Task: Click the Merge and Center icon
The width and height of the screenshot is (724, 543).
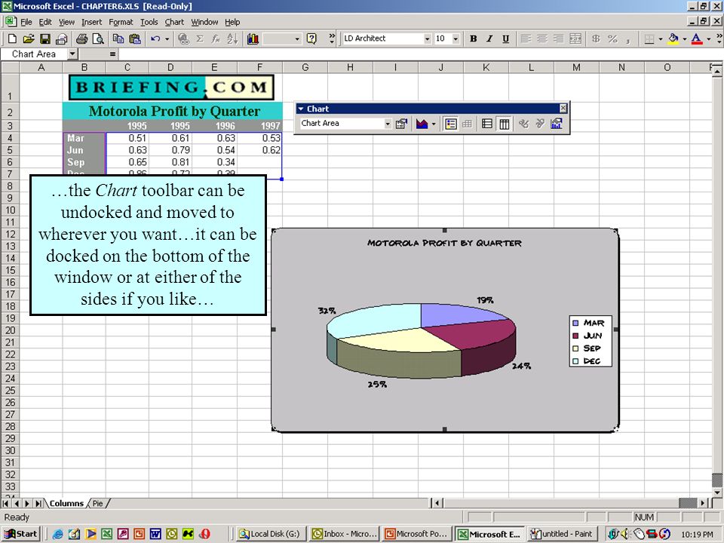Action: [x=575, y=38]
